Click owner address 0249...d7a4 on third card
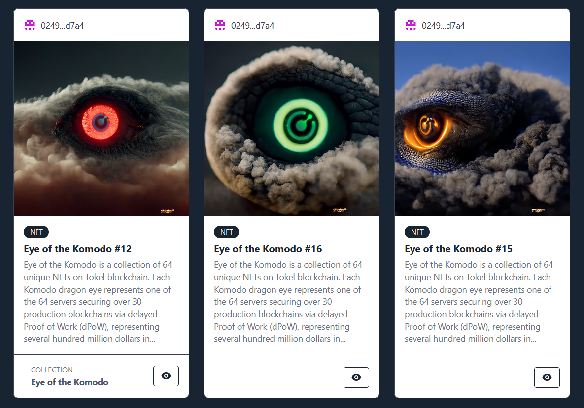Screen dimensions: 584x408 pyautogui.click(x=443, y=26)
